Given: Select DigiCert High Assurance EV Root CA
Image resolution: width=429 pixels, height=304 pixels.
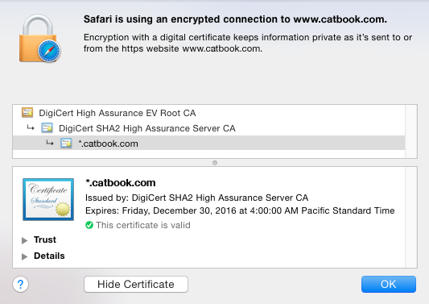Looking at the screenshot, I should click(x=117, y=113).
